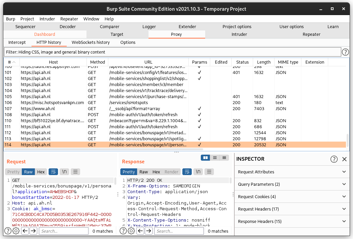Image resolution: width=353 pixels, height=239 pixels.
Task: Open the Intruder menu in the menu bar
Action: (x=47, y=19)
